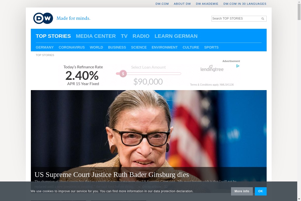Viewport: 301px width, 201px height.
Task: Select the TV navigation item
Action: [124, 36]
